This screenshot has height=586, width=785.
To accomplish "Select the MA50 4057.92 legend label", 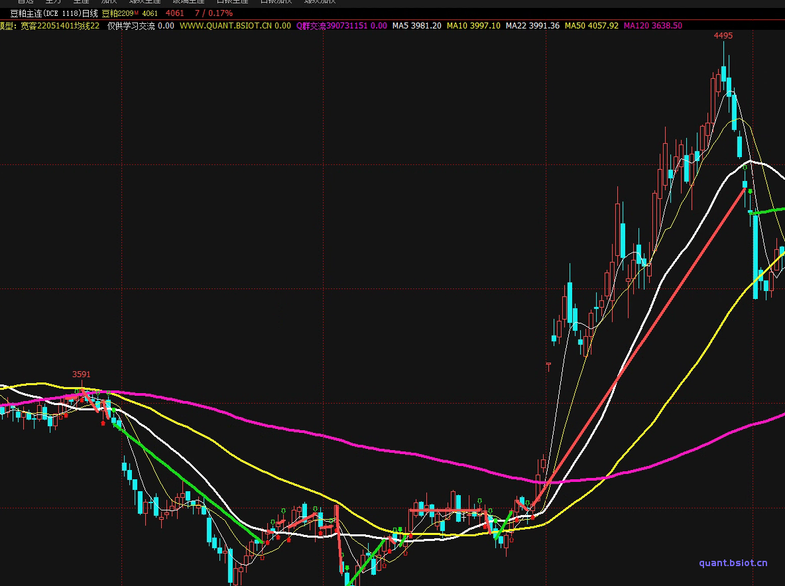I will coord(591,26).
